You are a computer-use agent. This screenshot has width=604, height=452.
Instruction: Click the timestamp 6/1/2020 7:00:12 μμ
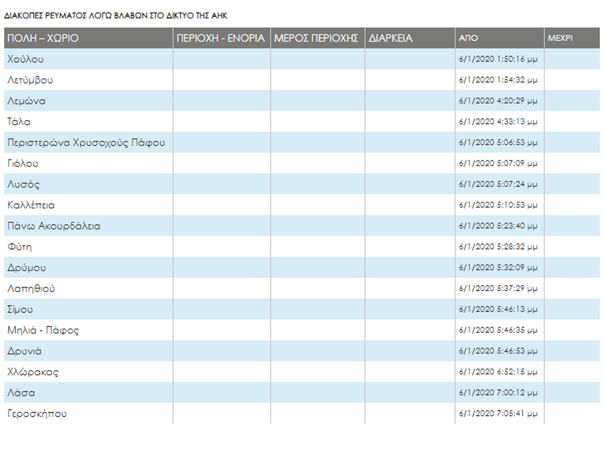(498, 392)
